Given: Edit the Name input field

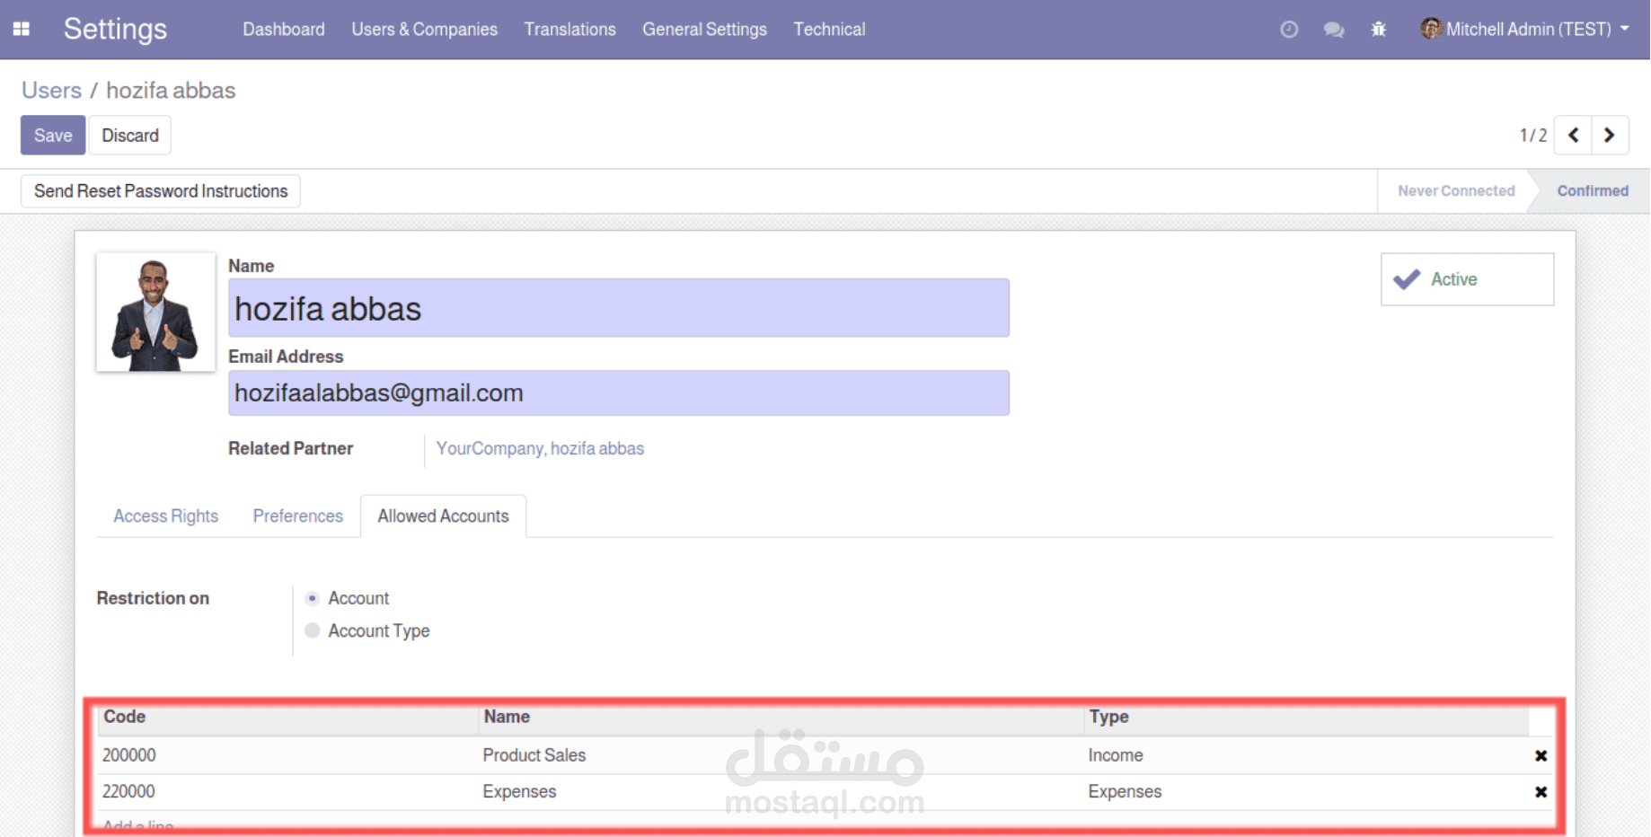Looking at the screenshot, I should pyautogui.click(x=619, y=308).
